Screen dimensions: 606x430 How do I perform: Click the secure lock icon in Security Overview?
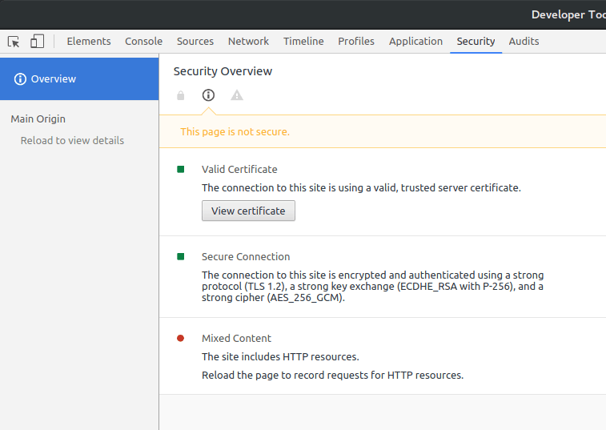(x=180, y=95)
